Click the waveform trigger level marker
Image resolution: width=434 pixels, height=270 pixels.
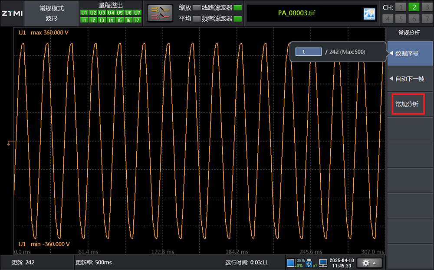10,142
